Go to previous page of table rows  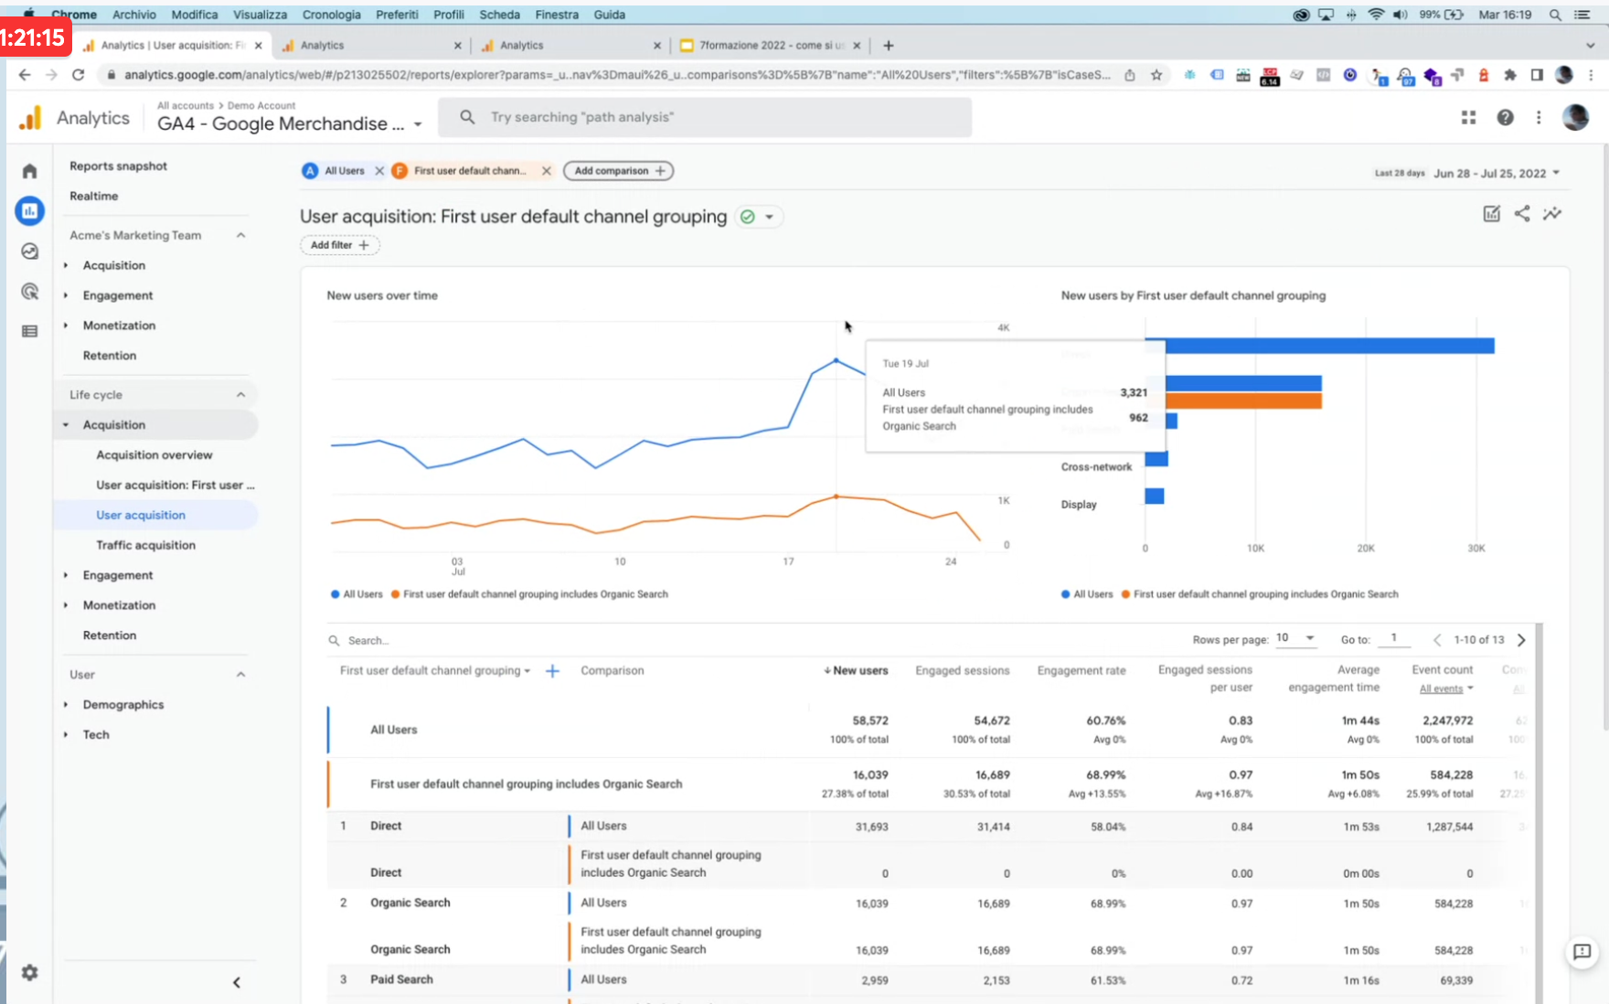coord(1437,640)
